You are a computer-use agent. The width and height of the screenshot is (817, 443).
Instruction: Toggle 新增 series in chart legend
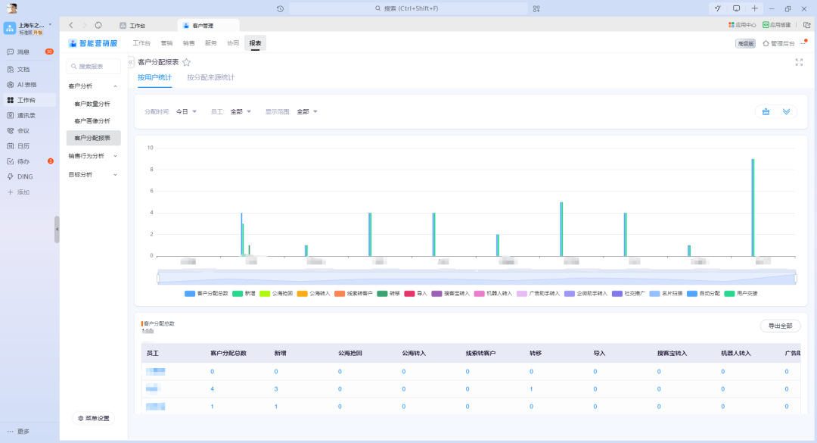tap(244, 293)
